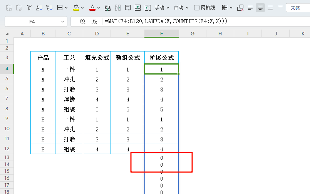This screenshot has width=310, height=194.
Task: Open the font color dropdown arrow
Action: pos(99,8)
